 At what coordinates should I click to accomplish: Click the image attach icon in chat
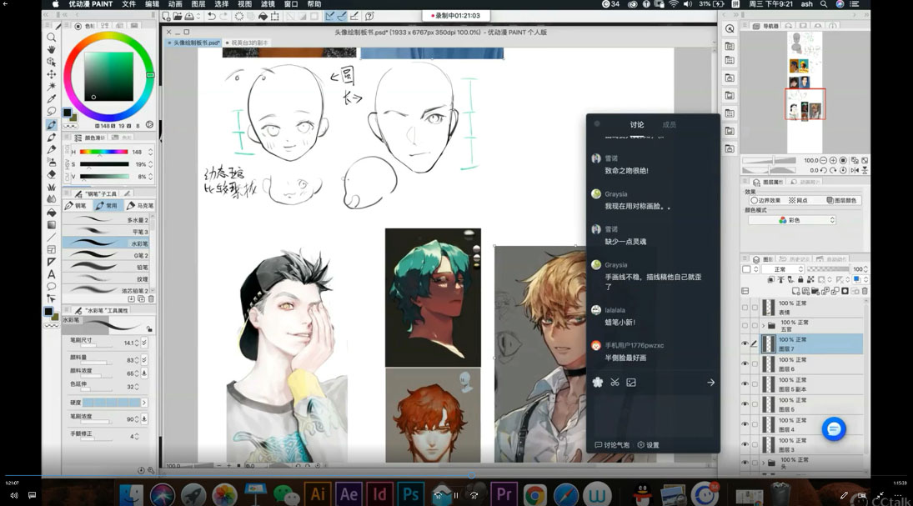pyautogui.click(x=631, y=382)
